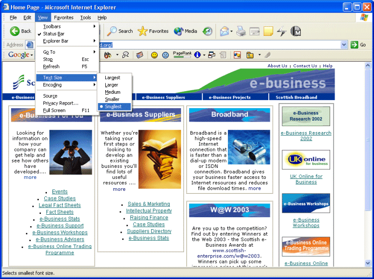Image resolution: width=374 pixels, height=279 pixels.
Task: Click the History clock icon
Action: pos(207,31)
